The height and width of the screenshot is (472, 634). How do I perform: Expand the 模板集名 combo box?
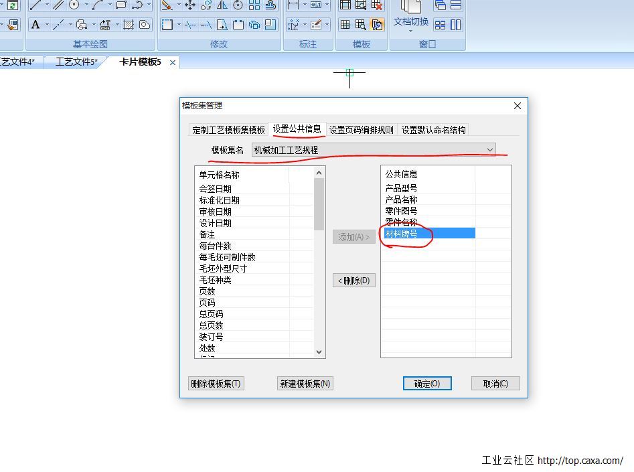click(490, 149)
